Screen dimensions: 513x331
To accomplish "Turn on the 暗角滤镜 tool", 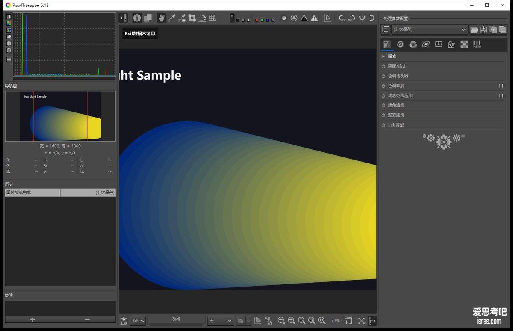I will [x=383, y=105].
